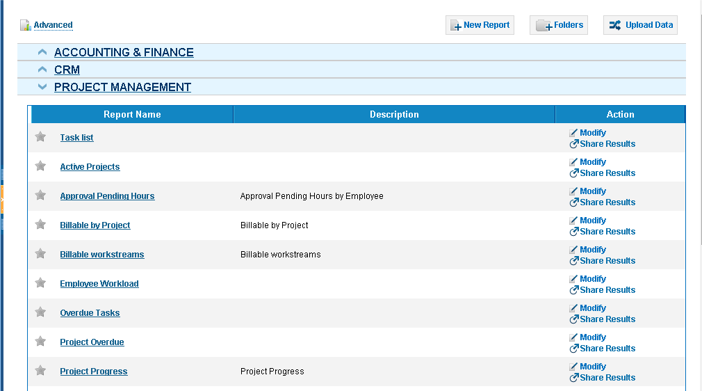
Task: Click Share Results for Billable workstreams
Action: coord(603,260)
